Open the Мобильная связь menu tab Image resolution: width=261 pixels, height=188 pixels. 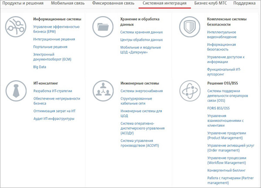tap(68, 3)
